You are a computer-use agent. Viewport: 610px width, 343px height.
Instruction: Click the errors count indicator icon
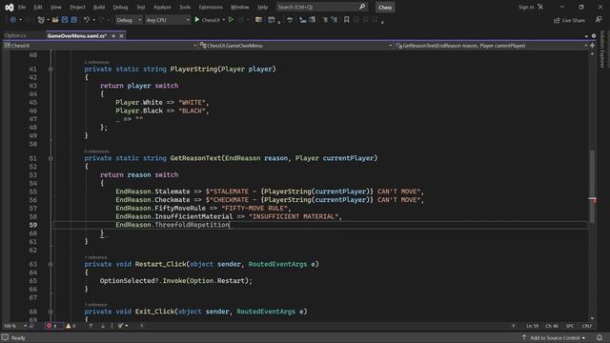[x=49, y=326]
